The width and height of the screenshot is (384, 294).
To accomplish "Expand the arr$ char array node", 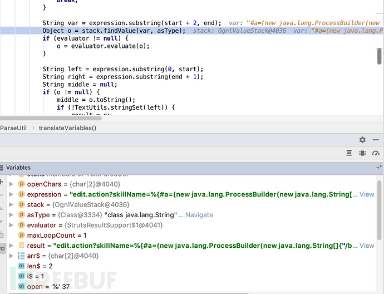I will point(11,256).
